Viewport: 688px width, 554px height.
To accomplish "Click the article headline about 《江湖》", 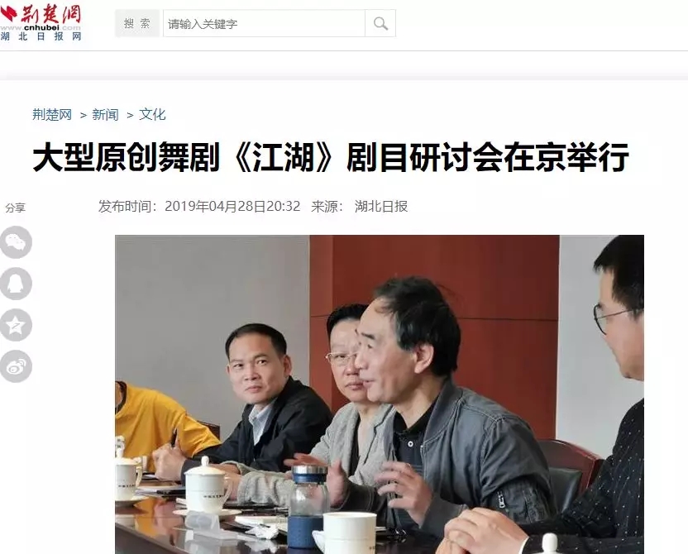I will (x=331, y=157).
